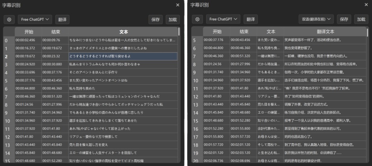This screenshot has height=166, width=372.
Task: Click start time 00:01:52.280 in right table
Action: pos(217,129)
